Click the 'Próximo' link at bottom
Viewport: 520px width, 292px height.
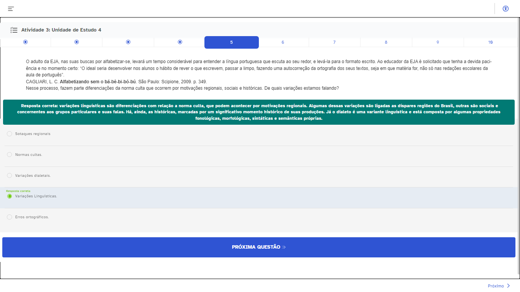tap(496, 286)
